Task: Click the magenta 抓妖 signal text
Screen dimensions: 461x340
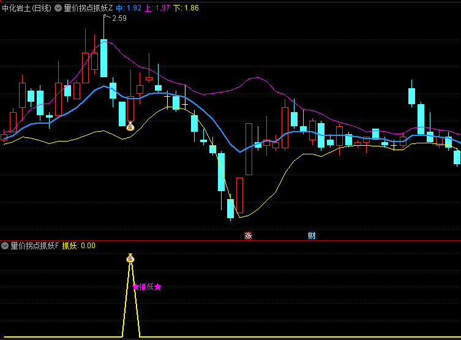Action: 146,287
